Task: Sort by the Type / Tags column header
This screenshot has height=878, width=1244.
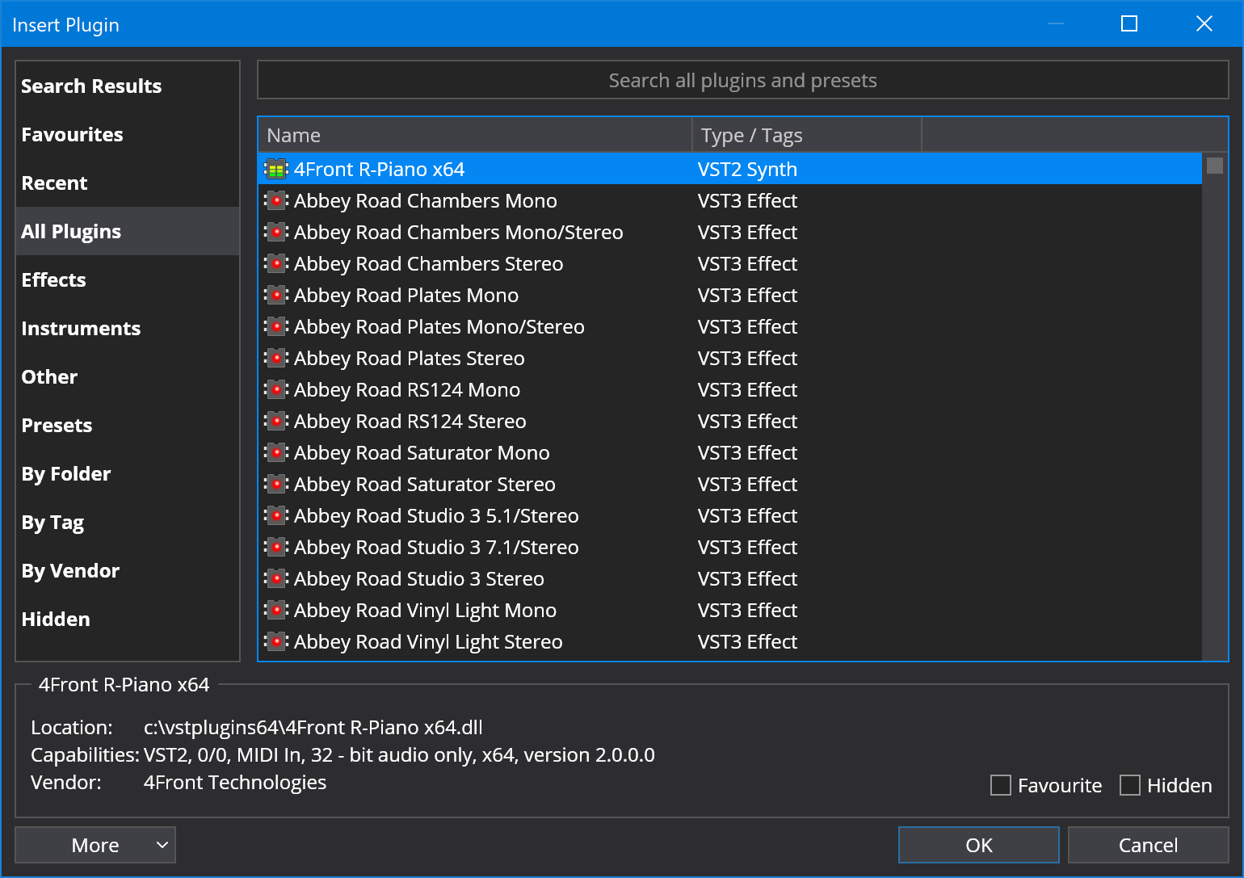Action: click(x=807, y=135)
